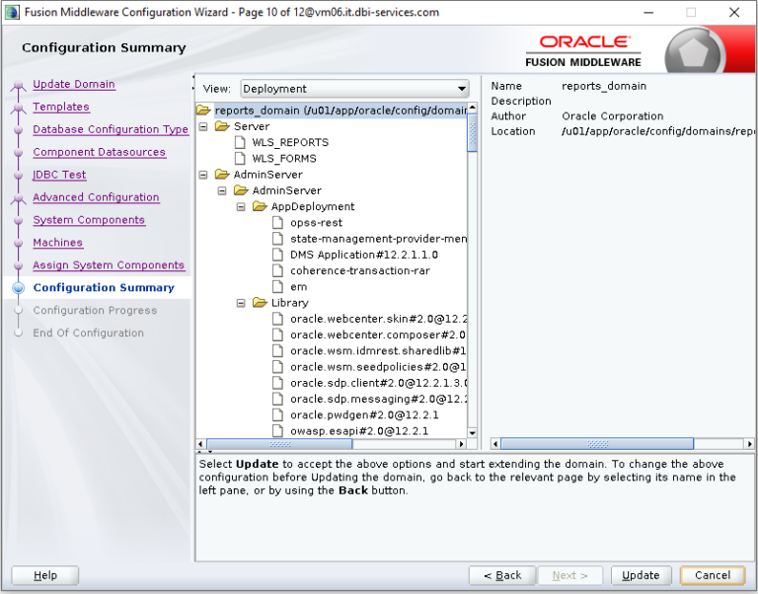The width and height of the screenshot is (758, 594).
Task: Collapse the AppDeployment tree node
Action: (242, 206)
